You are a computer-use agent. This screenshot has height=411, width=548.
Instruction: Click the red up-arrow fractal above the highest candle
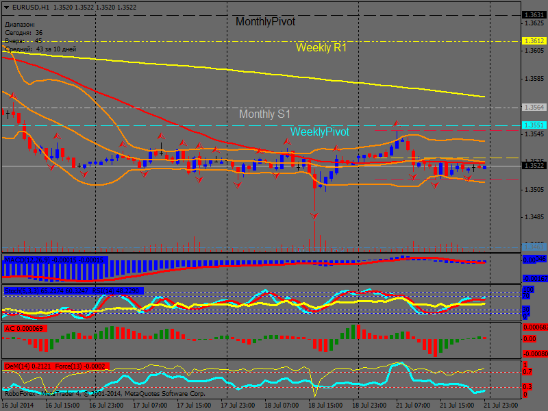pos(396,125)
